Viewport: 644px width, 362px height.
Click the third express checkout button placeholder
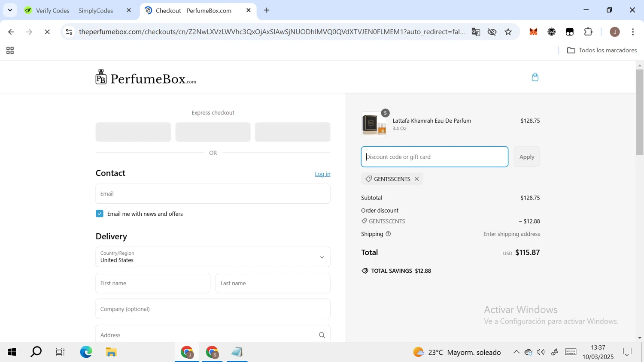pyautogui.click(x=292, y=132)
